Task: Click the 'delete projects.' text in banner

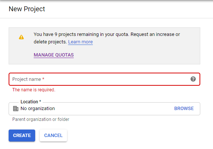Action: click(x=50, y=42)
